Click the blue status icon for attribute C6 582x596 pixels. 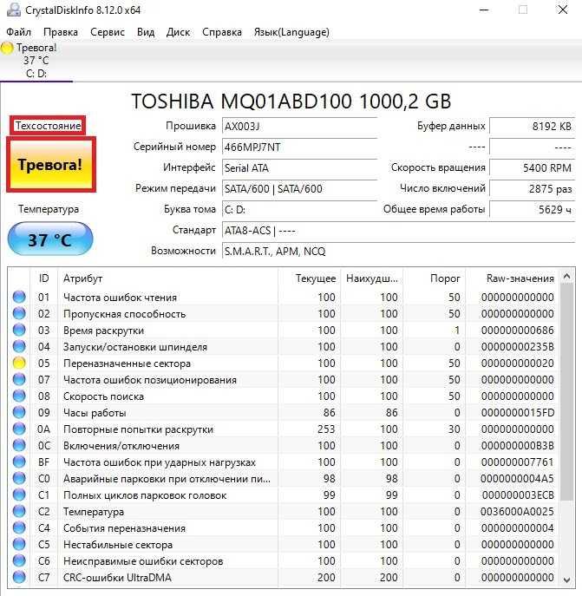pos(19,560)
